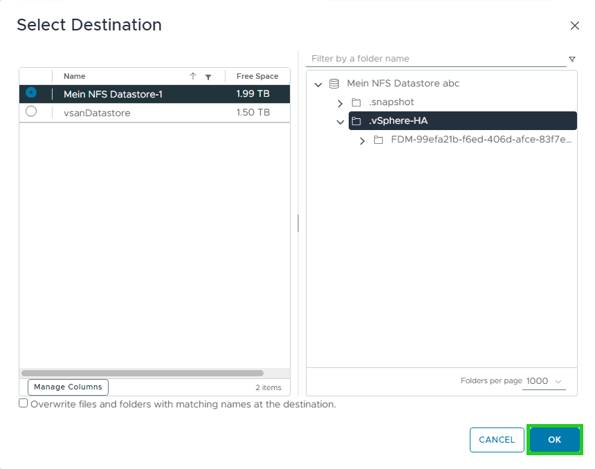
Task: Open the Folders per page dropdown
Action: [x=544, y=381]
